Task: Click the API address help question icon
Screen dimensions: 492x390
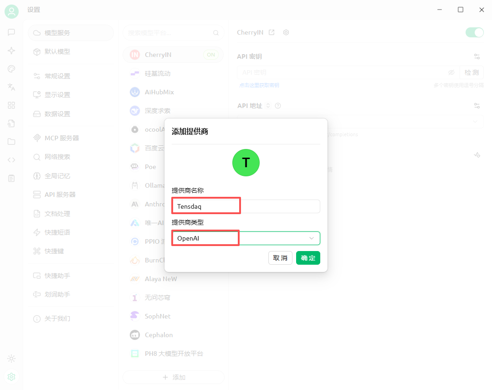Action: (x=278, y=106)
